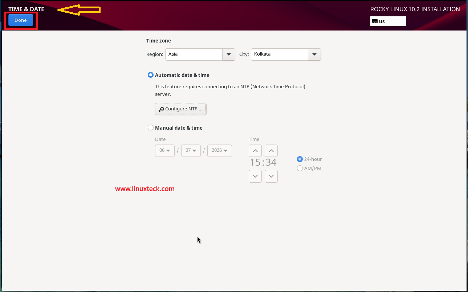Click ROCKY LINUX 10.2 INSTALLATION title

click(415, 9)
